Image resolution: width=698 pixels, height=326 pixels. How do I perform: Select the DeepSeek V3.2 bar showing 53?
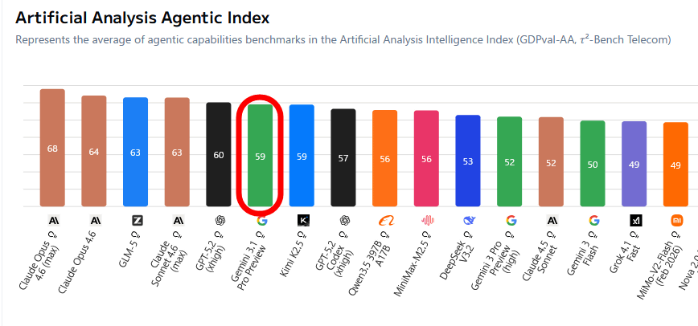point(468,161)
